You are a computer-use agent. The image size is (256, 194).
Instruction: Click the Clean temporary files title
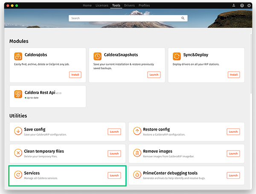[x=44, y=151]
